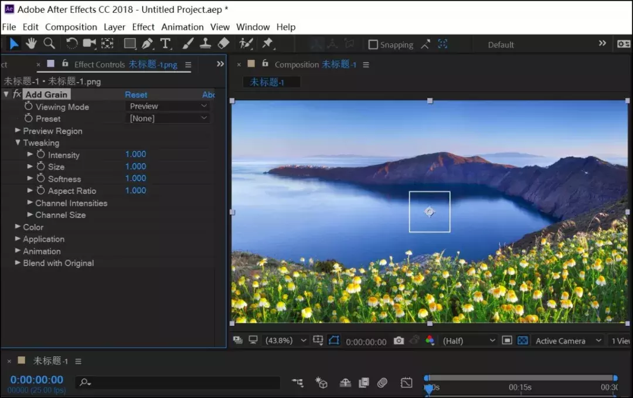Toggle the Intensity stopwatch for keyframing

coord(40,154)
